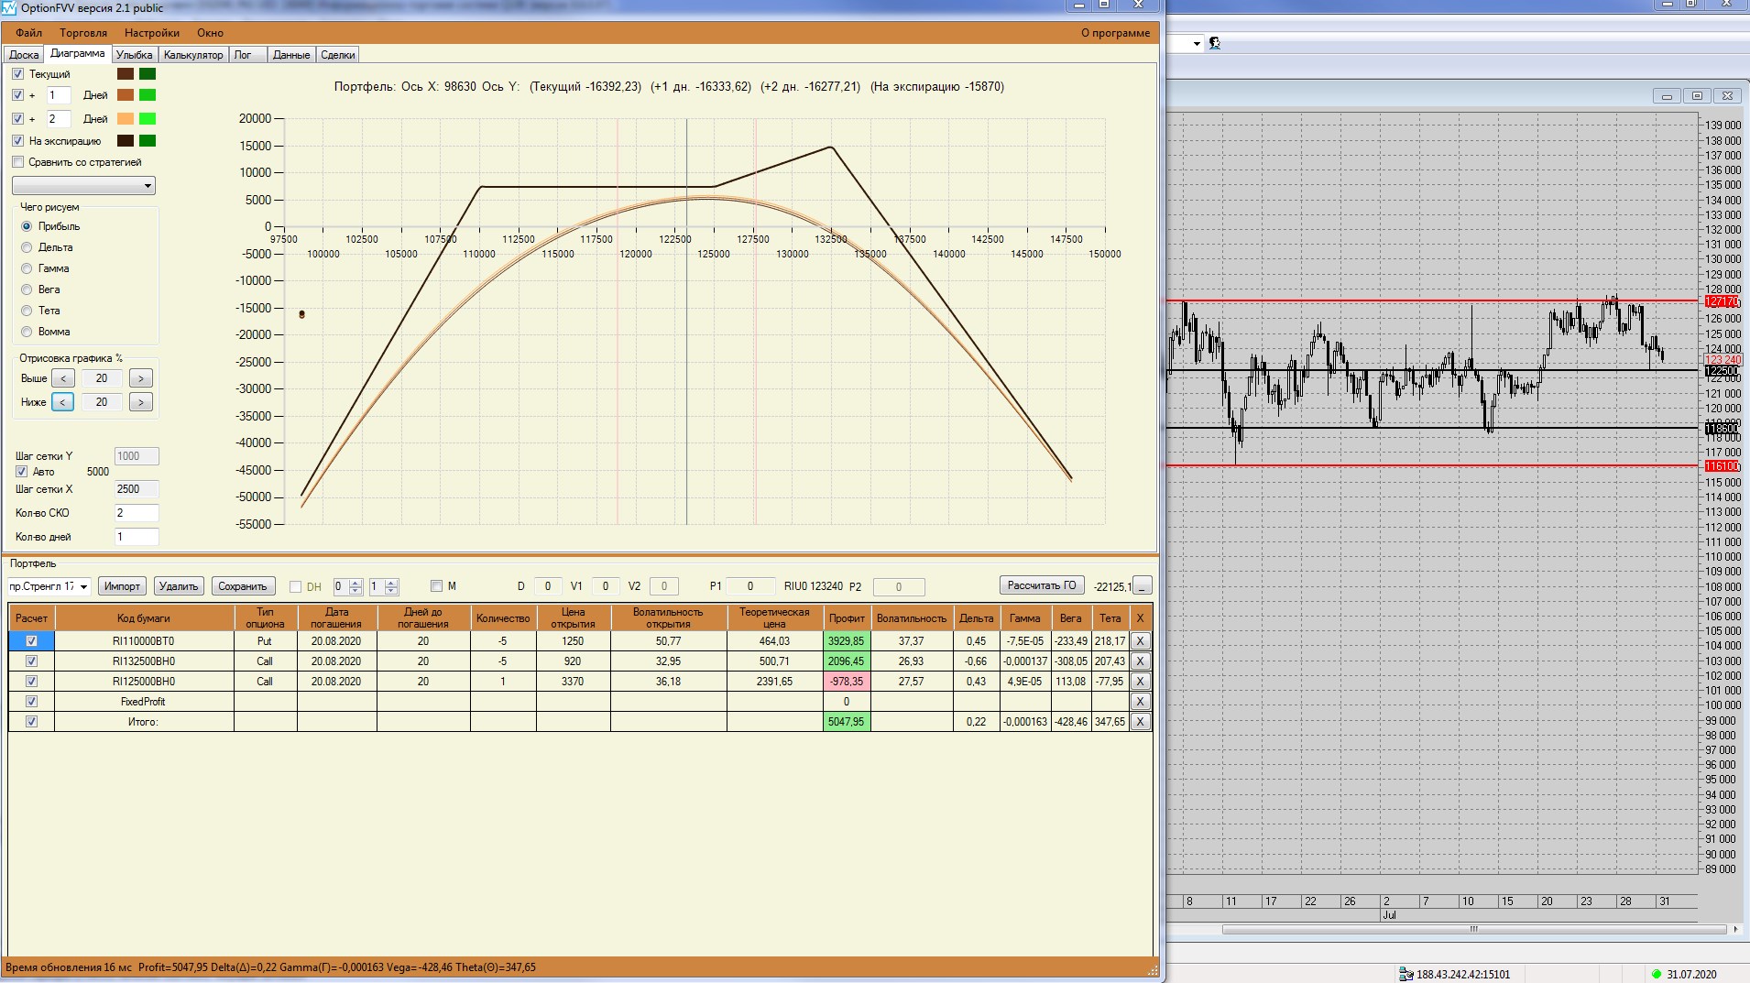Switch to the Доска tab
This screenshot has height=983, width=1750.
tap(24, 55)
